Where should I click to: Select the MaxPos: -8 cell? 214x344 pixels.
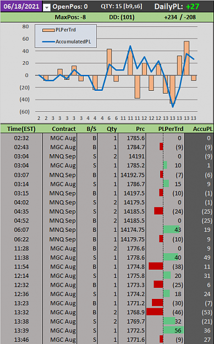[x=70, y=17]
